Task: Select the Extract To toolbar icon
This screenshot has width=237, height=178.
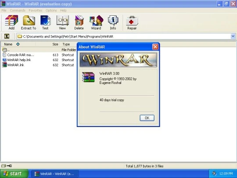Action: [x=29, y=22]
